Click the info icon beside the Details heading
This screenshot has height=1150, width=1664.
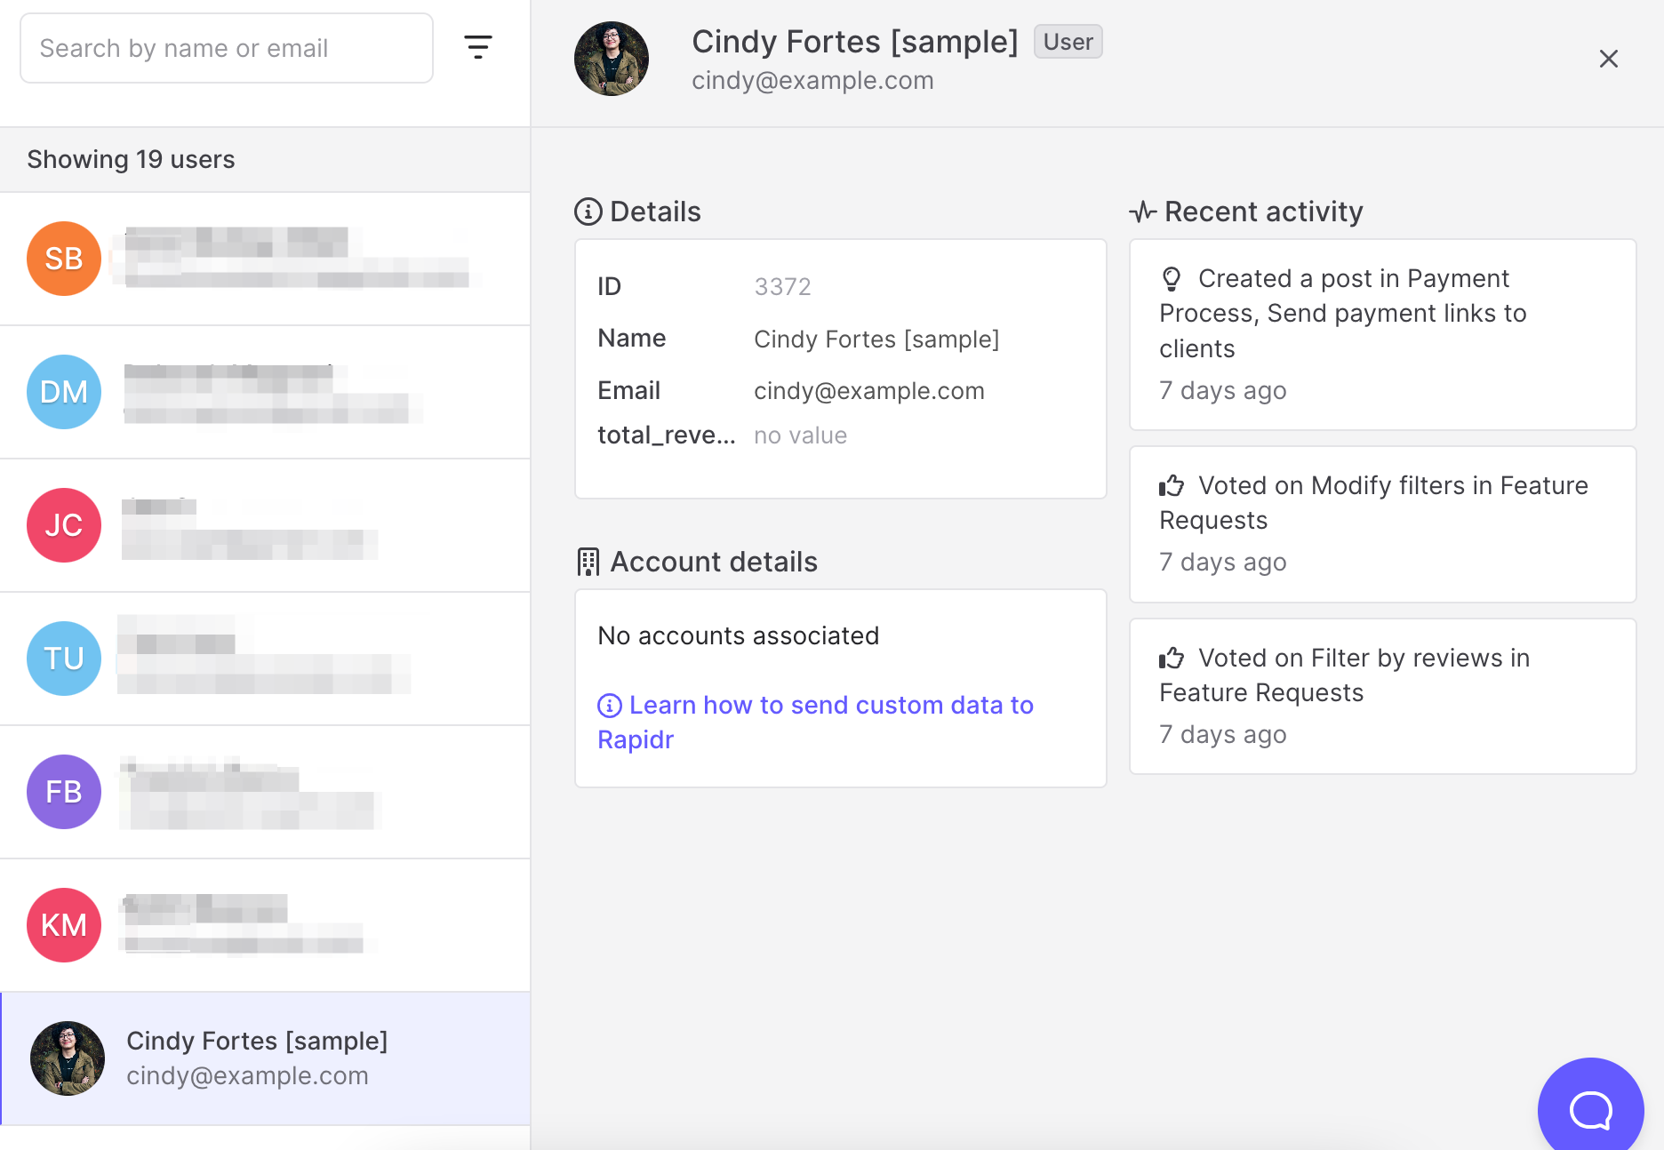click(x=587, y=212)
